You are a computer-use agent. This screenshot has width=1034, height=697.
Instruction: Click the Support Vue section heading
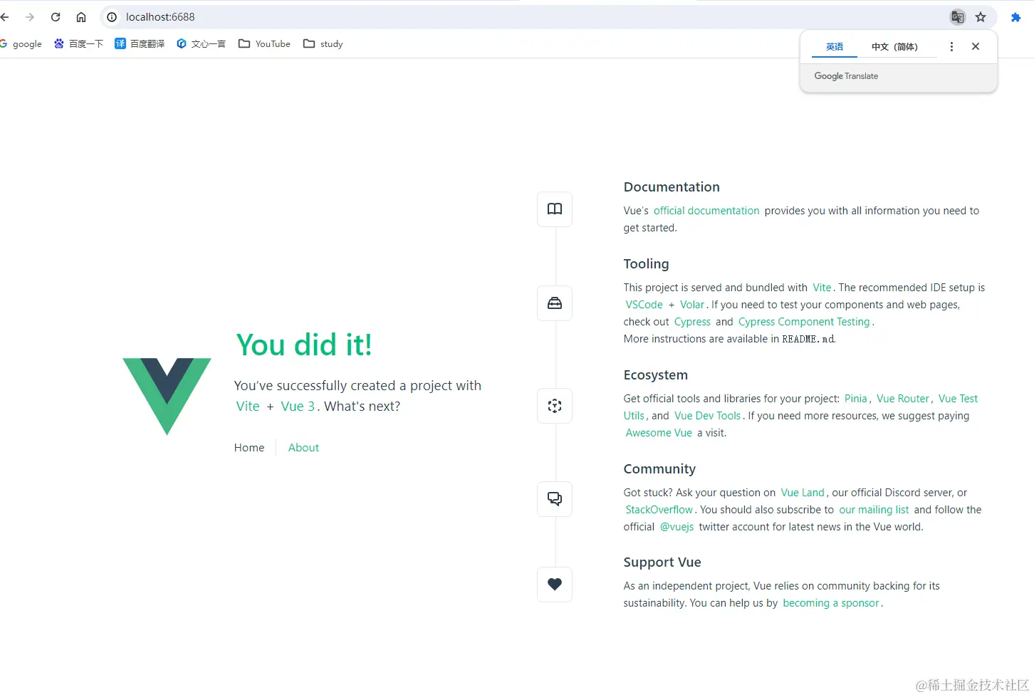[662, 562]
